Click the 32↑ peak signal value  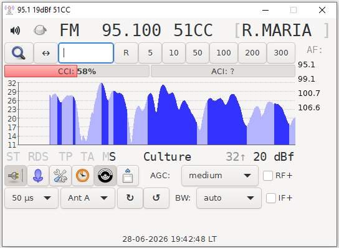(x=236, y=157)
